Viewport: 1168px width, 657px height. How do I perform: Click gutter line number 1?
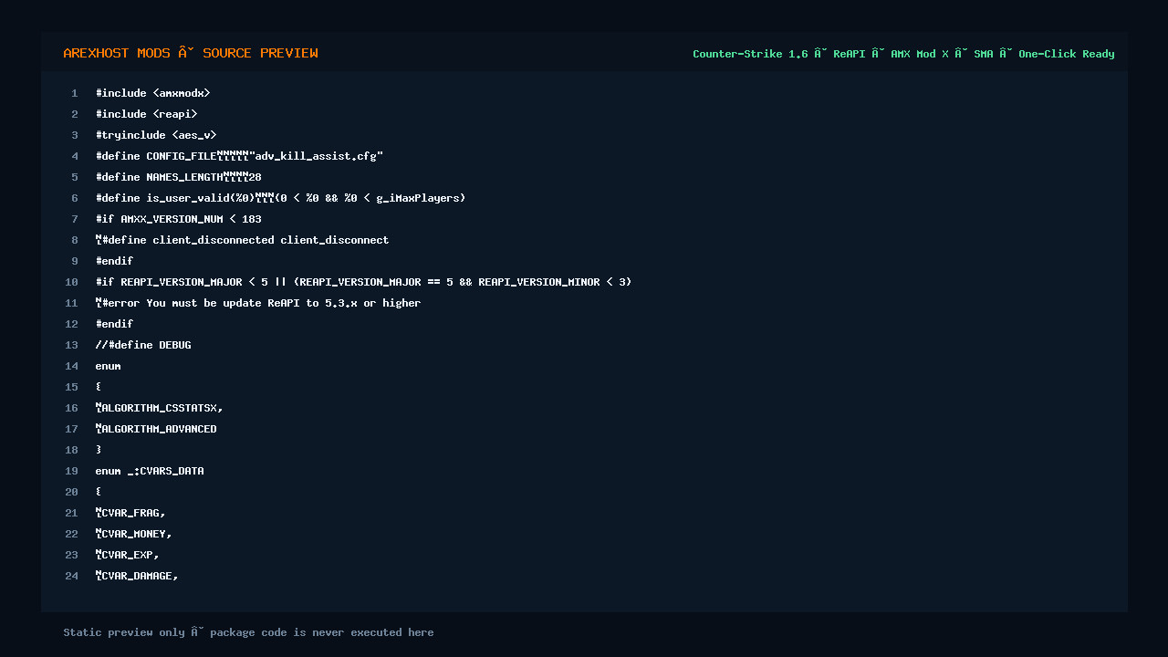coord(75,93)
